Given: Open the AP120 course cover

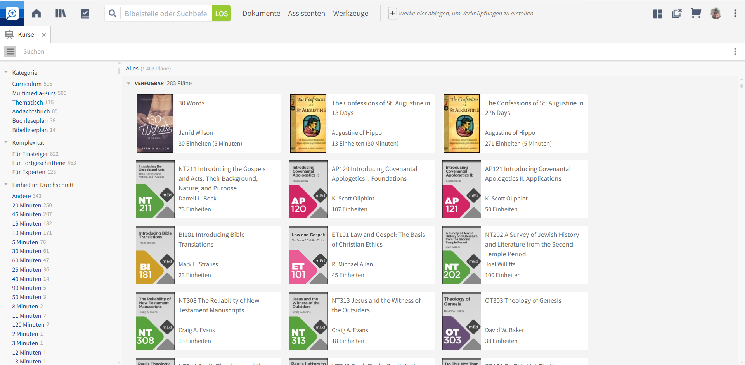Looking at the screenshot, I should (x=308, y=189).
